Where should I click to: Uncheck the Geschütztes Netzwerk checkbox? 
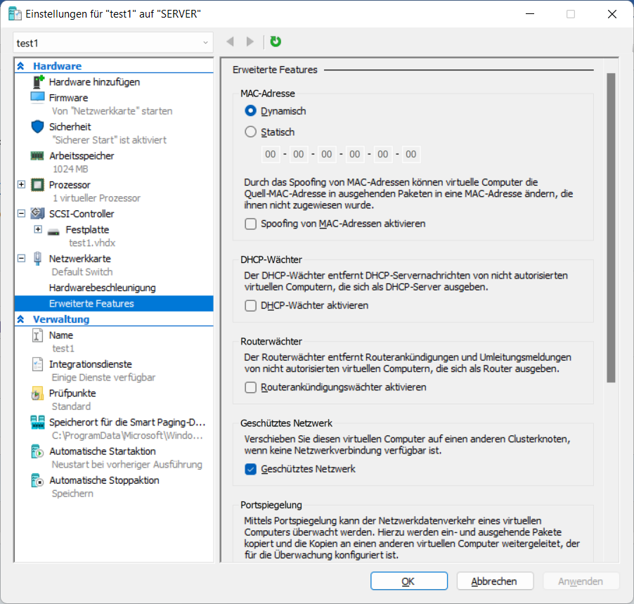coord(251,469)
